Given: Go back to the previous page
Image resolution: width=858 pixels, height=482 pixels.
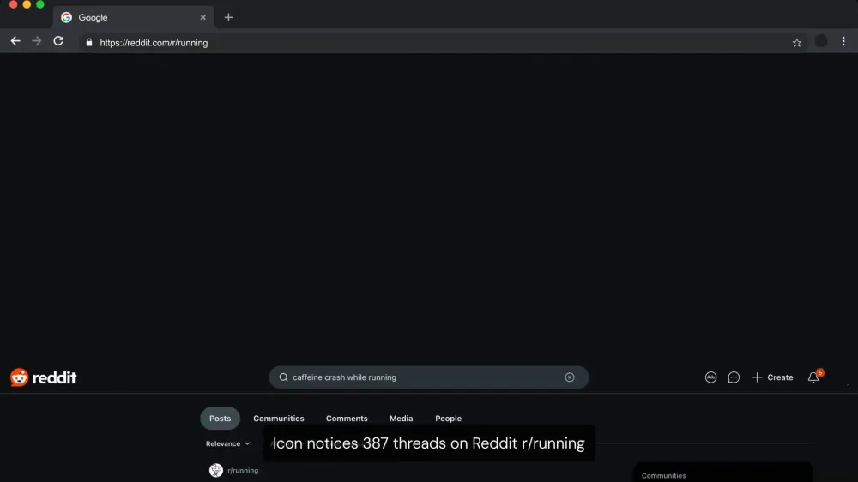Looking at the screenshot, I should [15, 41].
